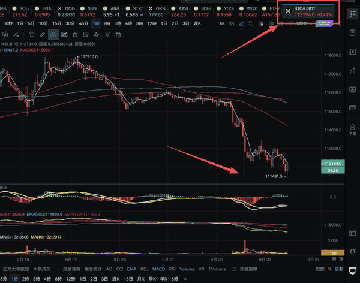Enable the MACD indicator
360x283 pixels.
click(158, 269)
